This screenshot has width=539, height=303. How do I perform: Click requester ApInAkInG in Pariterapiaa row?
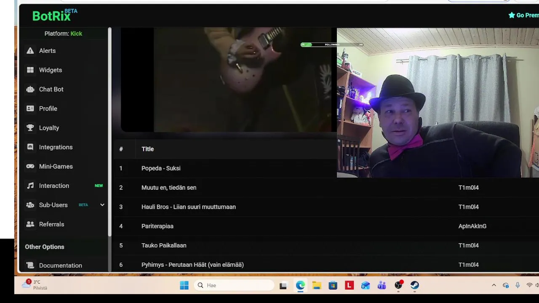472,226
